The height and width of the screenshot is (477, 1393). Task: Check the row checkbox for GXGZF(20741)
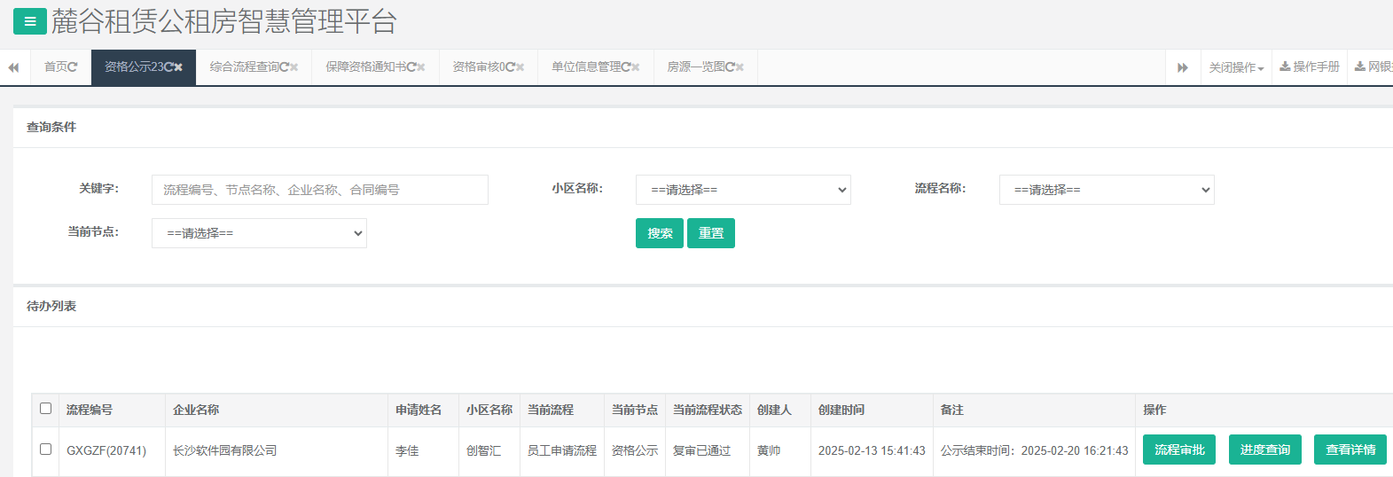pos(46,450)
